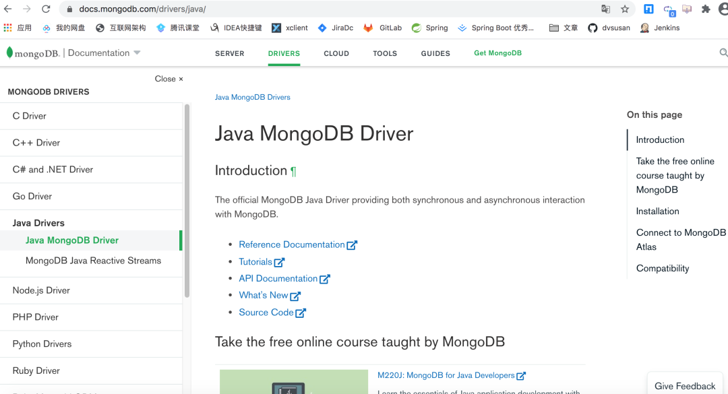Jump to Compatibility section
The height and width of the screenshot is (394, 728).
coord(663,268)
